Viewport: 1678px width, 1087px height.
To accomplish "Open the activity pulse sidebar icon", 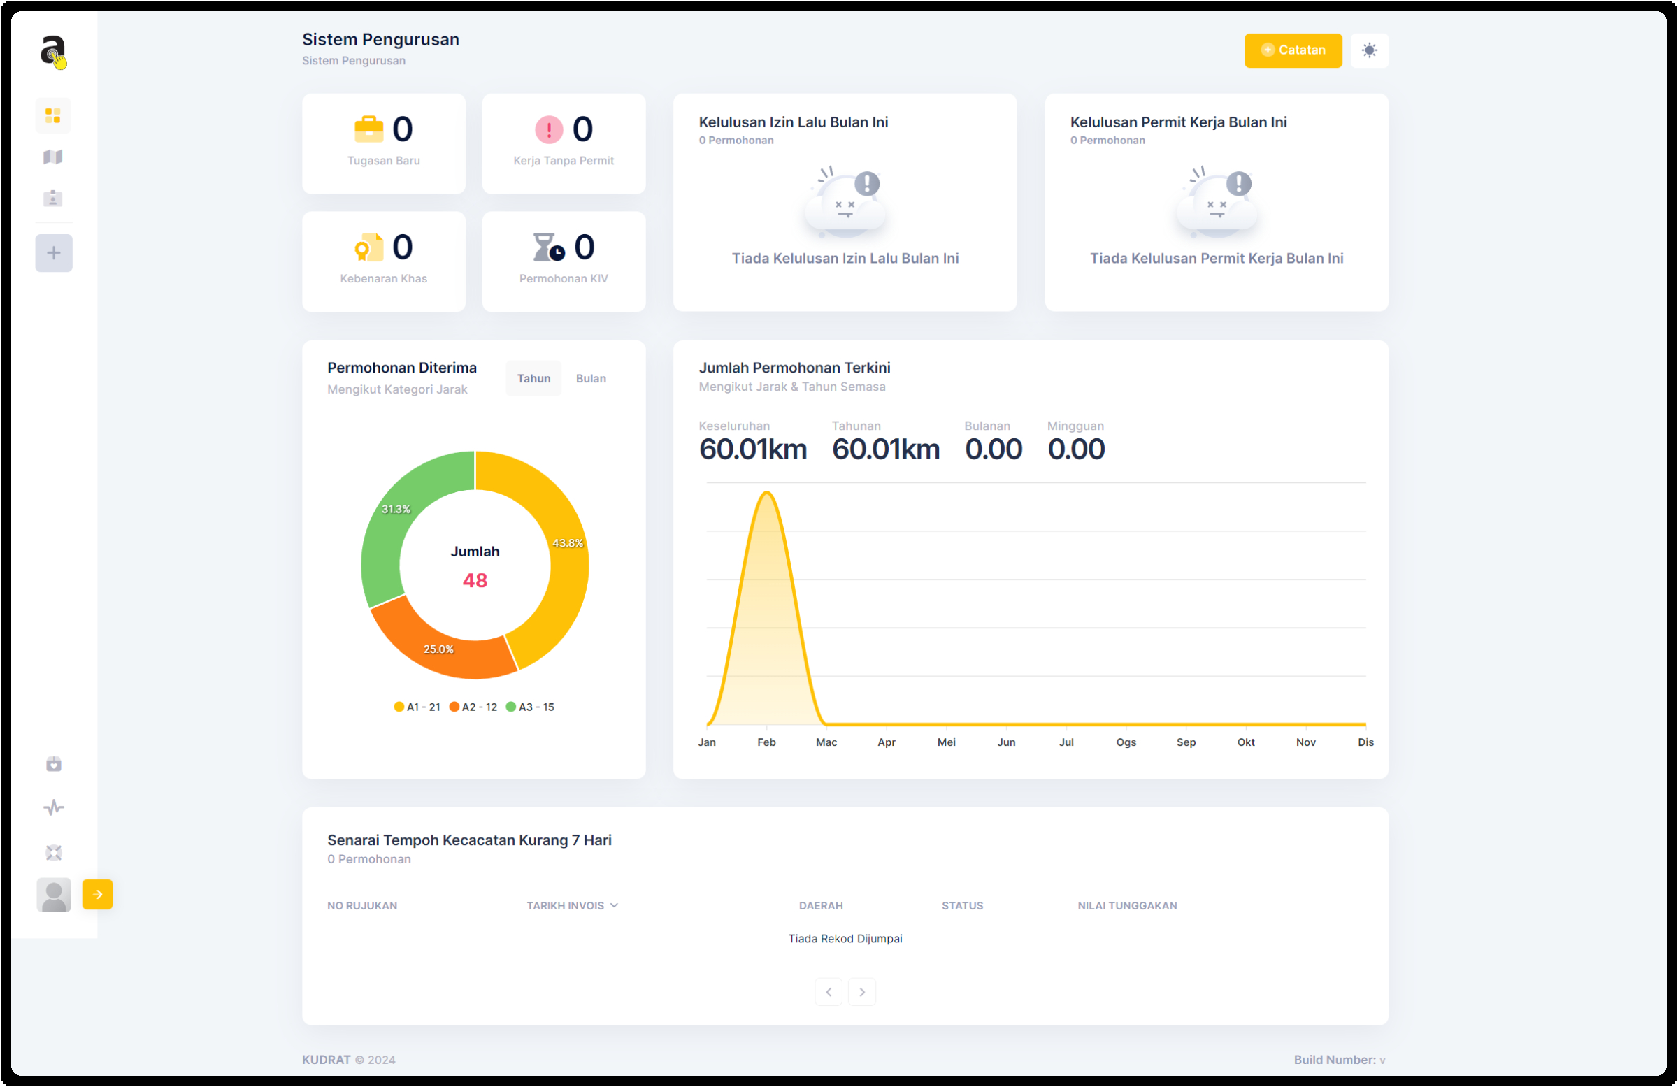I will coord(54,808).
